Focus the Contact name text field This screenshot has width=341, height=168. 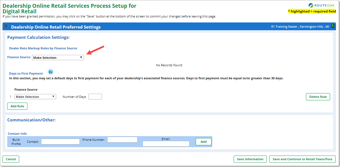pyautogui.click(x=60, y=142)
